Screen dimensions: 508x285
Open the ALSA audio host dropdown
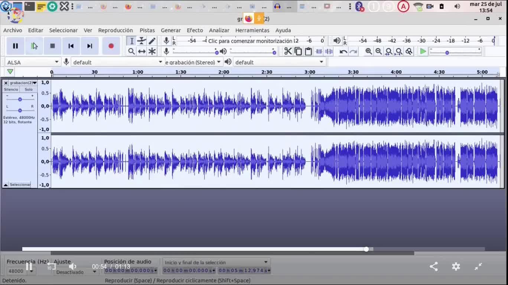33,62
